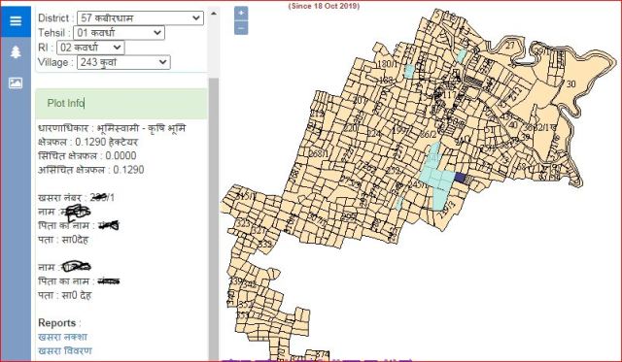The height and width of the screenshot is (362, 622).
Task: Select plot number 30 on the map
Action: click(x=570, y=84)
